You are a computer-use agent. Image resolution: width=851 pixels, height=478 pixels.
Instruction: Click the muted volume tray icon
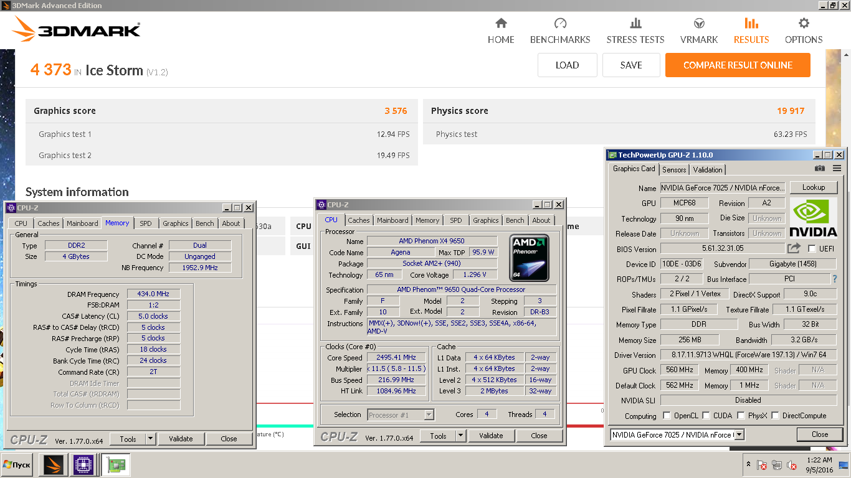pyautogui.click(x=792, y=465)
